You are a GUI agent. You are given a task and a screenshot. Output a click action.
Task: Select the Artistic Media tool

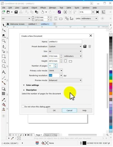point(3,51)
